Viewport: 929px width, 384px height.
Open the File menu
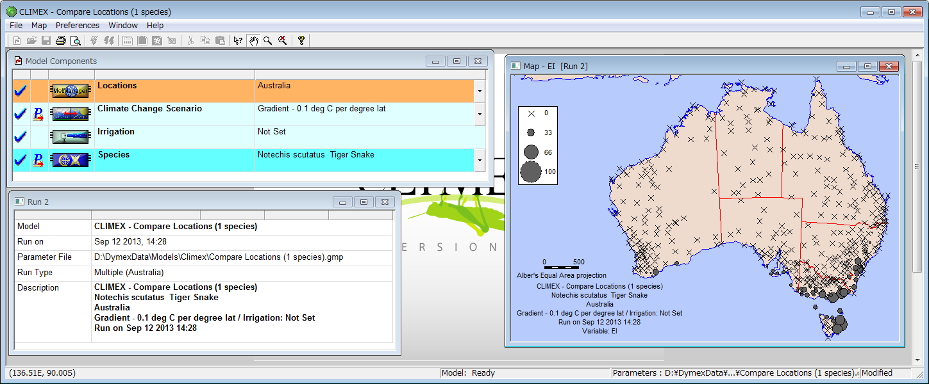[x=16, y=26]
